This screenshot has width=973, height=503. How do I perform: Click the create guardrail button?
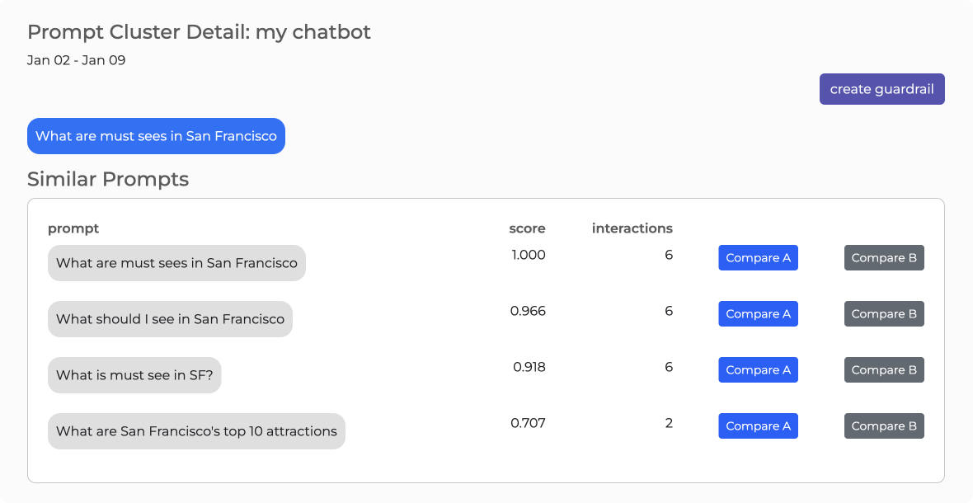pos(881,88)
